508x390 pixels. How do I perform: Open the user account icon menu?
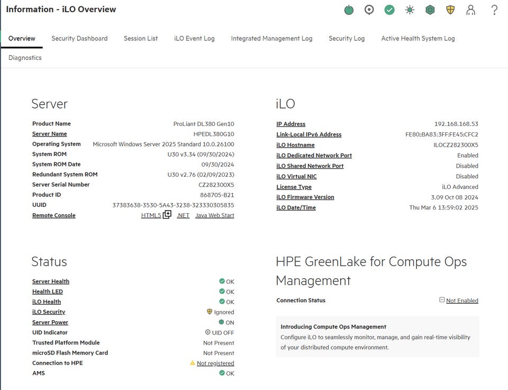coord(470,10)
